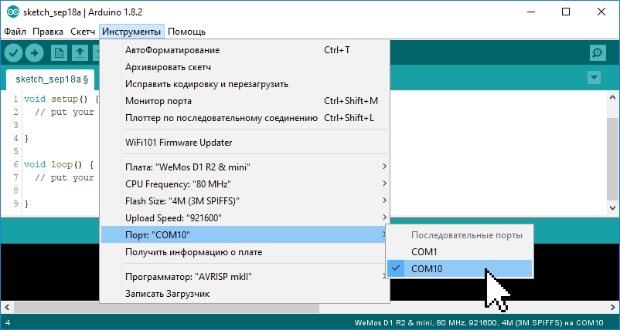Click the Arduino logo in title bar
Viewport: 620px width, 330px height.
pos(13,12)
